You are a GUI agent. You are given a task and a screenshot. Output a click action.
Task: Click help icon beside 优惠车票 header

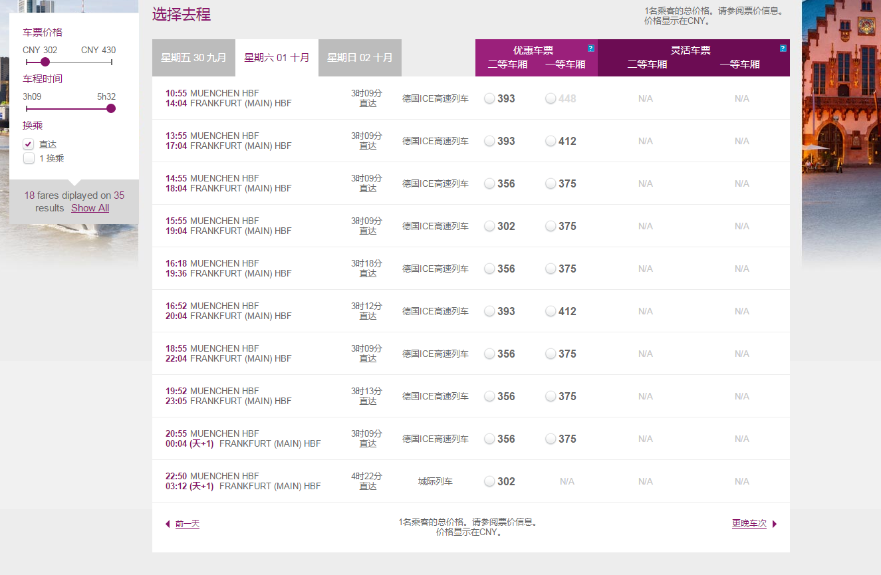pos(590,49)
